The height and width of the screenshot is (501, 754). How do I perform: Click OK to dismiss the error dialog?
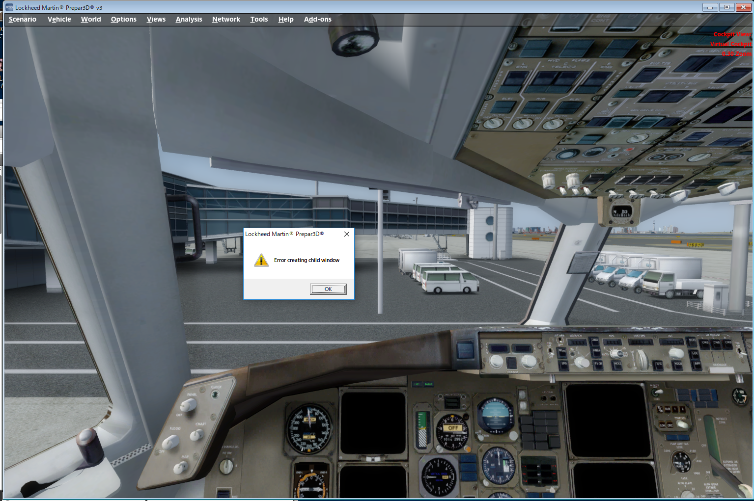(328, 289)
